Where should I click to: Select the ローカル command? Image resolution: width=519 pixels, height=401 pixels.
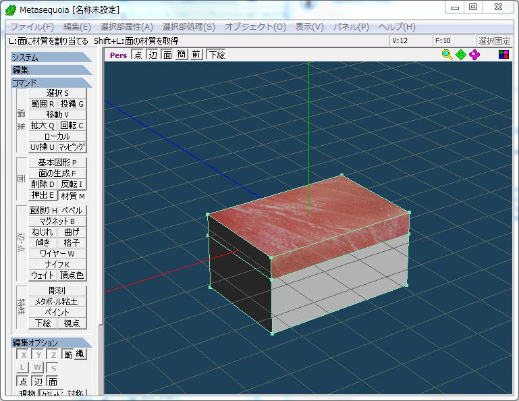57,136
